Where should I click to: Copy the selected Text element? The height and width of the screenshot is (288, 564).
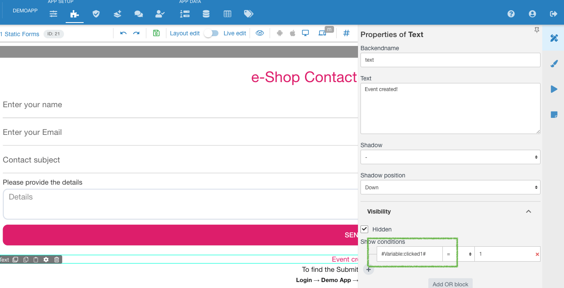click(x=26, y=259)
